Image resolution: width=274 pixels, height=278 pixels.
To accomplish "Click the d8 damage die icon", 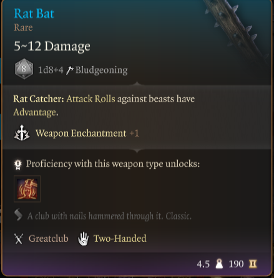I will pyautogui.click(x=24, y=69).
